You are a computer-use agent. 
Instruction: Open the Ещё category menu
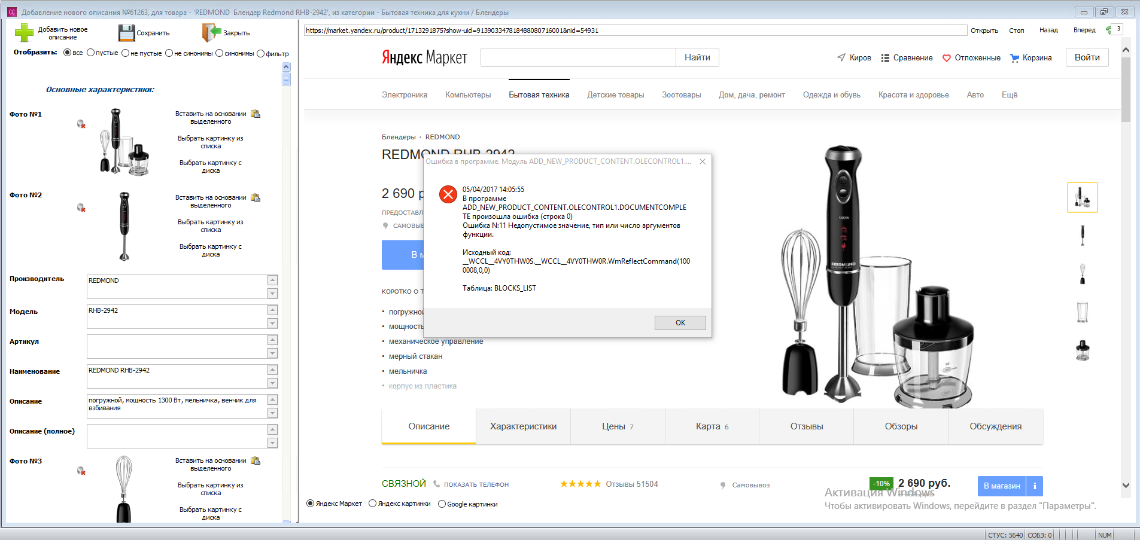click(1010, 94)
